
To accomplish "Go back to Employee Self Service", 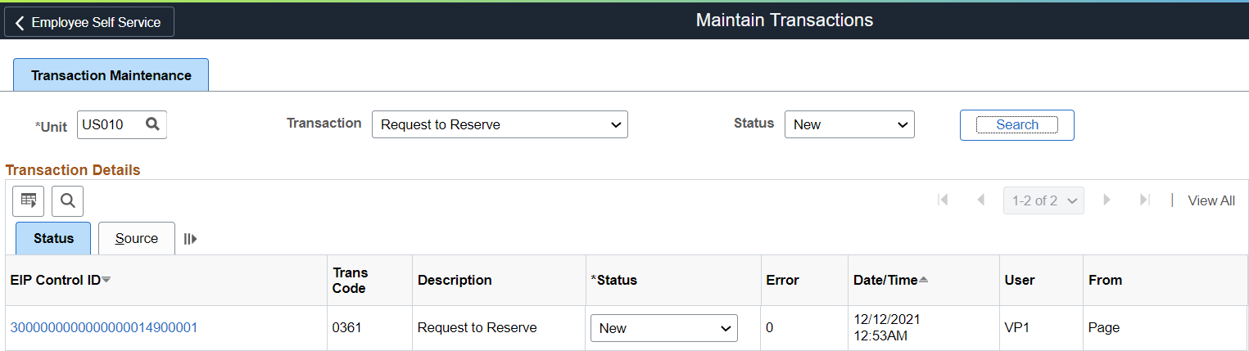I will 88,23.
